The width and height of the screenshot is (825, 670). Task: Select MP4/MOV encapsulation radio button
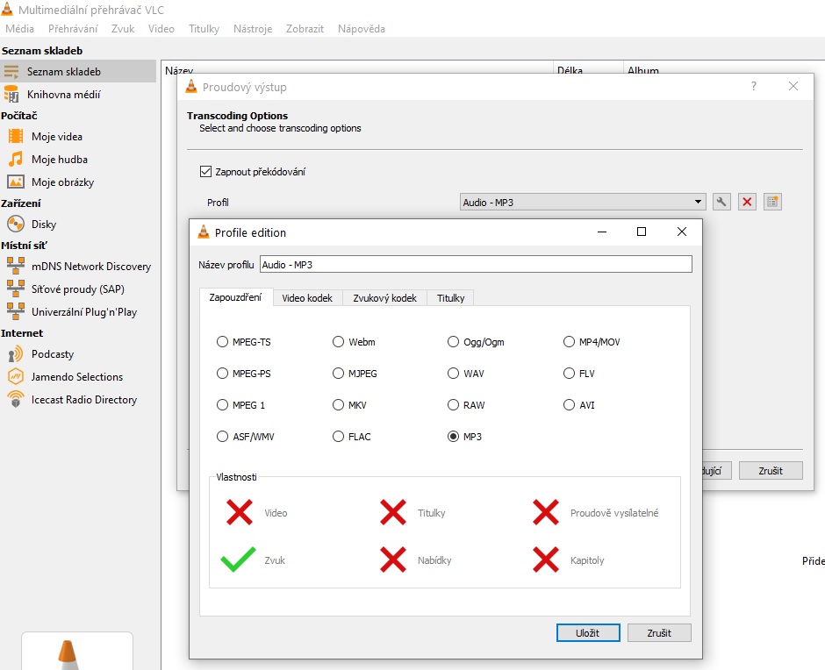(569, 342)
